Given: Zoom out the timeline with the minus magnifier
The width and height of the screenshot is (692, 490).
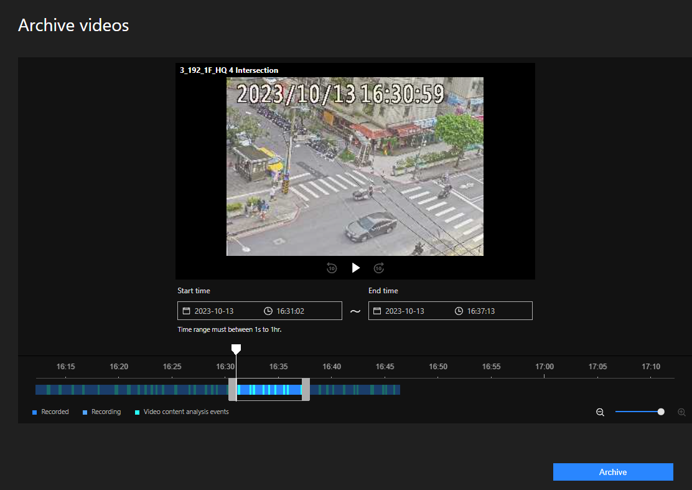Looking at the screenshot, I should click(600, 412).
